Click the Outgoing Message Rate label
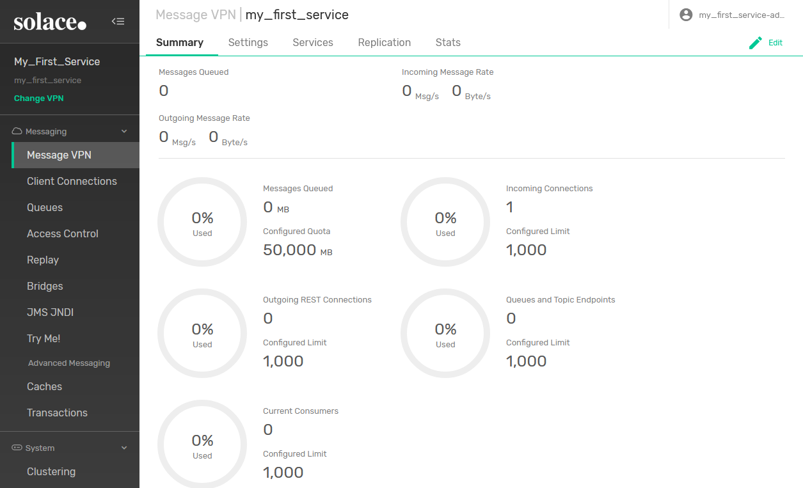This screenshot has height=488, width=803. (x=204, y=118)
